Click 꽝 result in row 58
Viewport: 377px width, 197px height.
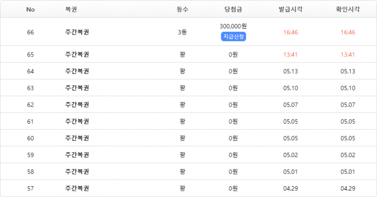182,172
